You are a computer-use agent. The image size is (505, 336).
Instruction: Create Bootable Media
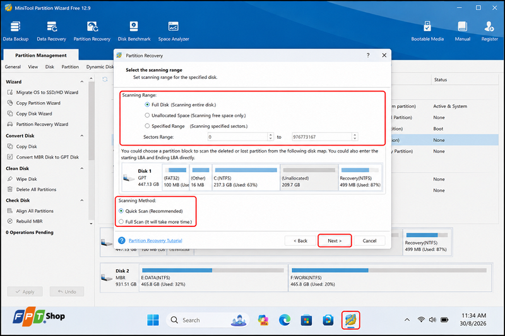[427, 31]
